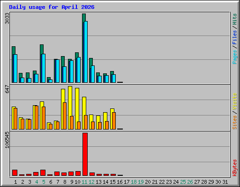Image resolution: width=240 pixels, height=187 pixels.
Task: Click the day 1 red KBytes bar
Action: point(15,173)
